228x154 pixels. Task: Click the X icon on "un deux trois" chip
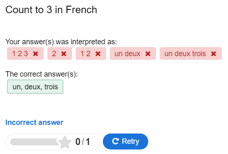click(x=214, y=54)
